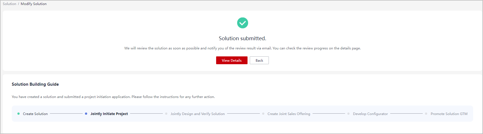Click the green dot beside Create Solution

click(19, 114)
